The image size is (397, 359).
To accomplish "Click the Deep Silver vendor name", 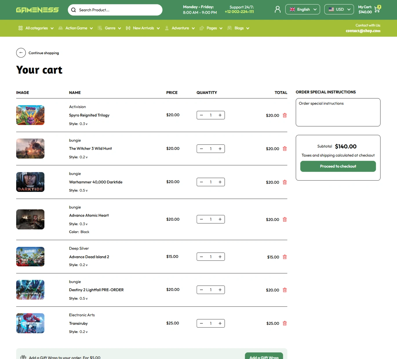I will (79, 248).
